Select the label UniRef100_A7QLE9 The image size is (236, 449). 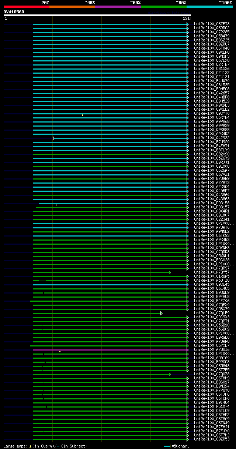tap(212, 313)
